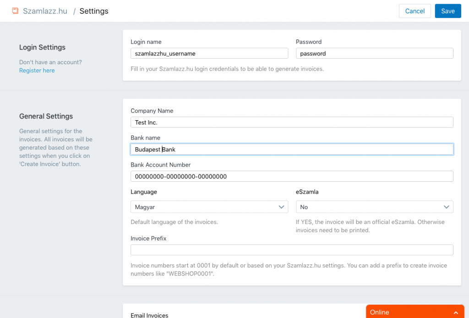Click the chevron on the Online bar

456,312
